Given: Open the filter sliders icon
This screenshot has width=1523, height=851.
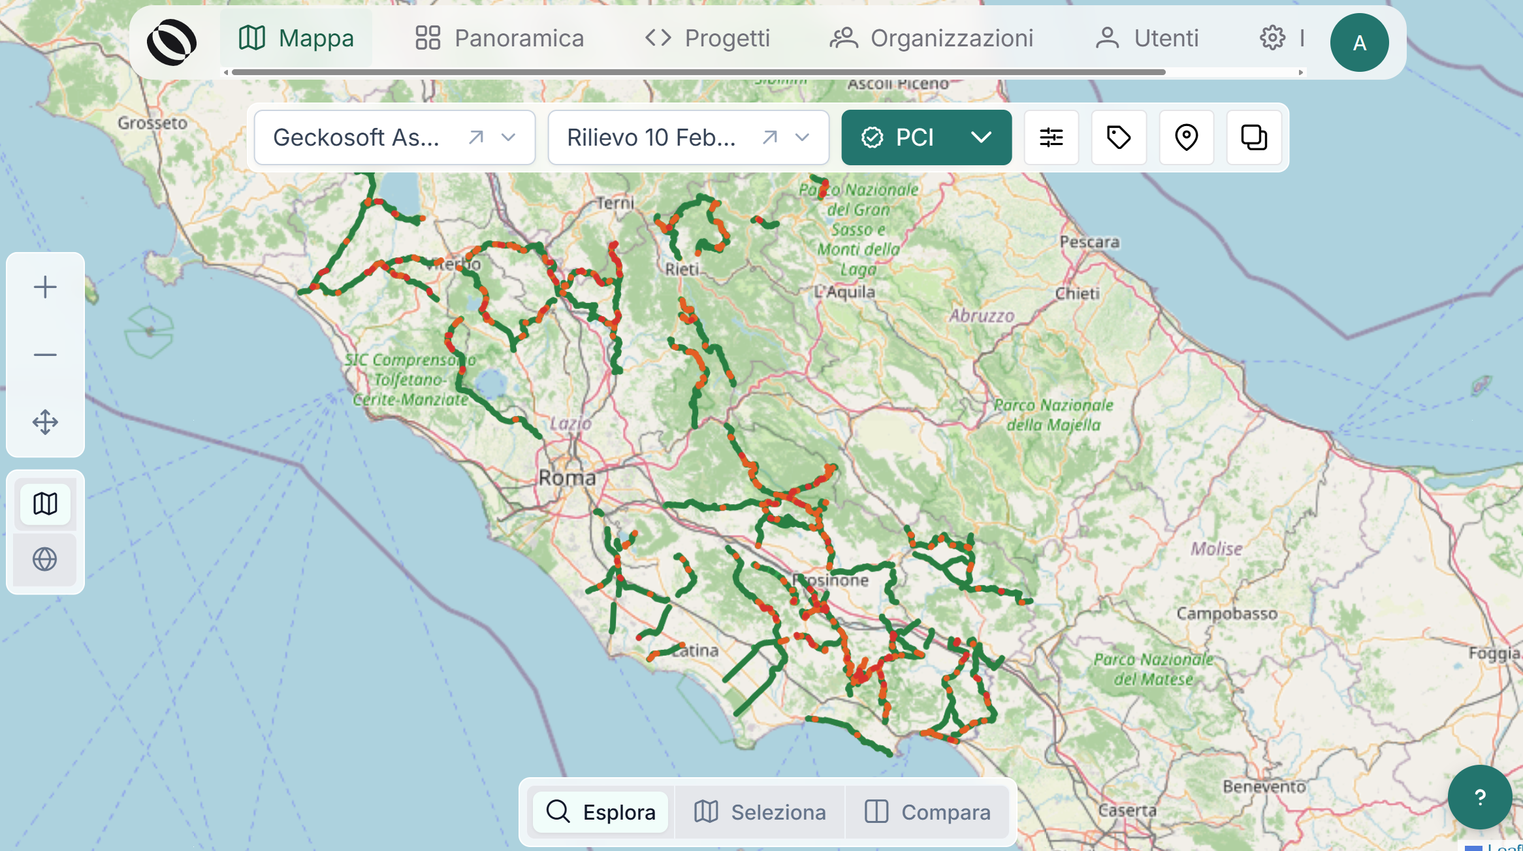Looking at the screenshot, I should coord(1051,137).
